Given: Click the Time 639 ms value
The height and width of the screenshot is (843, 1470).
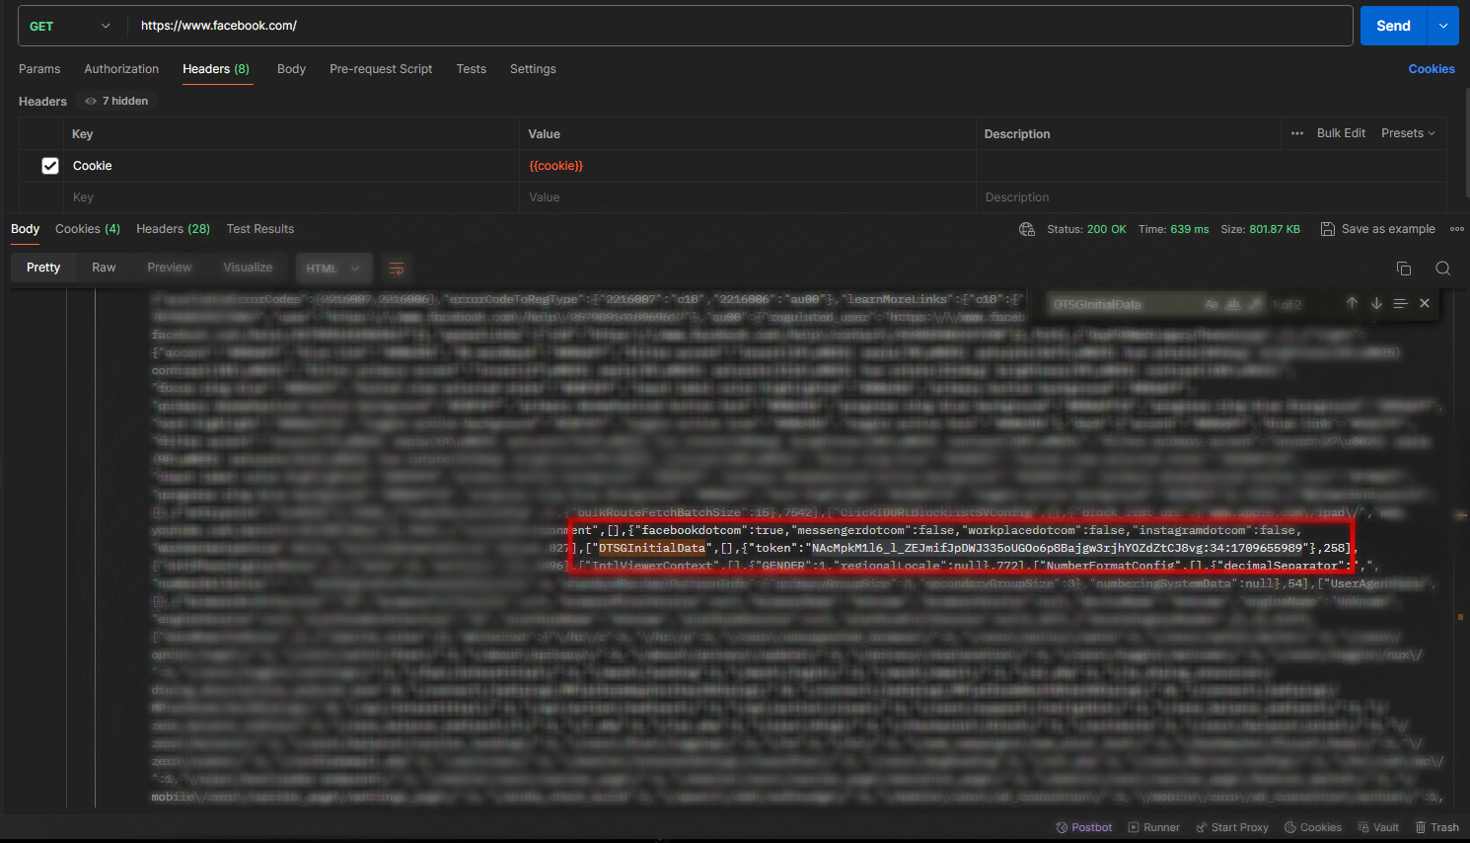Looking at the screenshot, I should click(1189, 229).
